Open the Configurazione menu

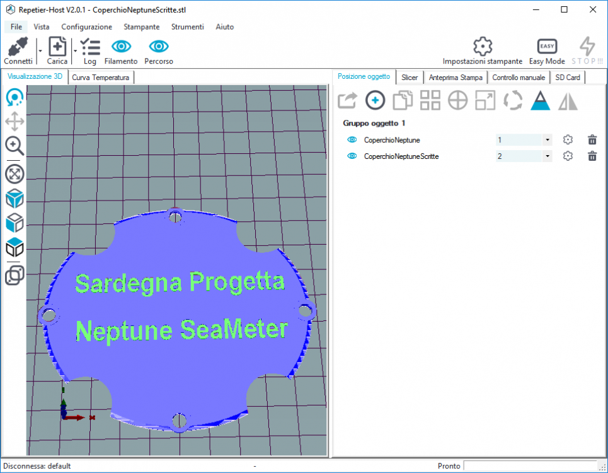pyautogui.click(x=86, y=27)
